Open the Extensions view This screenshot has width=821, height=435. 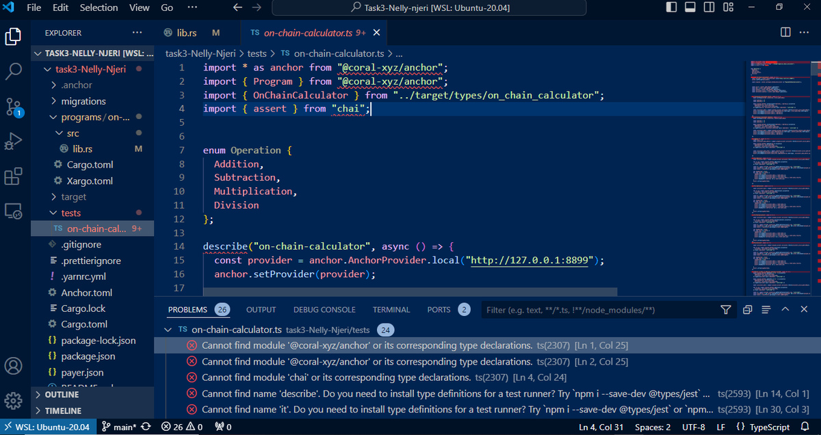tap(14, 176)
